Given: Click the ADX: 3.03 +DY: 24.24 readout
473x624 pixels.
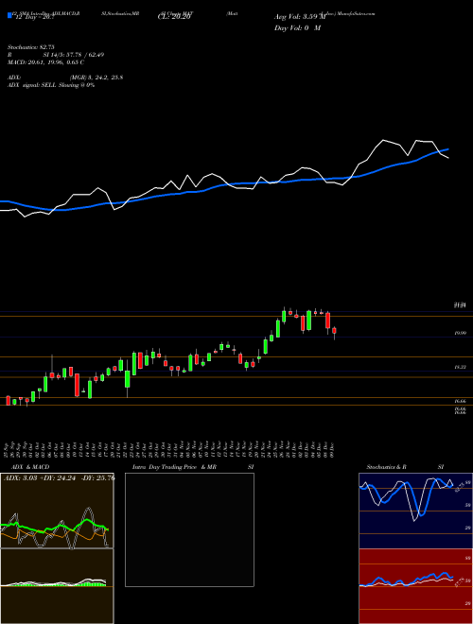Looking at the screenshot, I should (59, 478).
